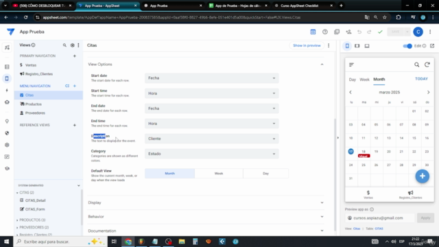Add a primary navigation view
This screenshot has height=247, width=439.
75,56
